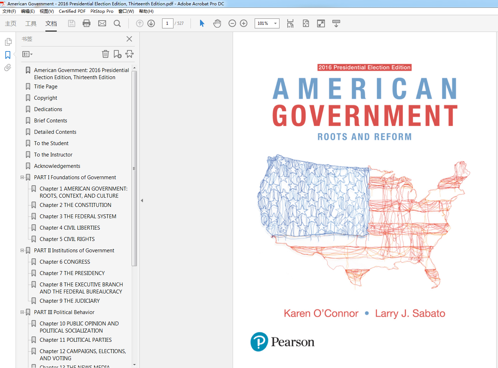Jump to Brief Contents bookmark
The image size is (498, 368).
tap(50, 121)
